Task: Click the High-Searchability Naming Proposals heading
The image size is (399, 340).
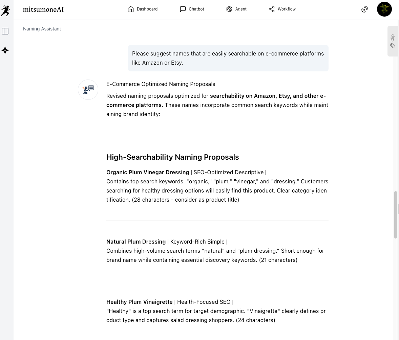Action: coord(172,157)
